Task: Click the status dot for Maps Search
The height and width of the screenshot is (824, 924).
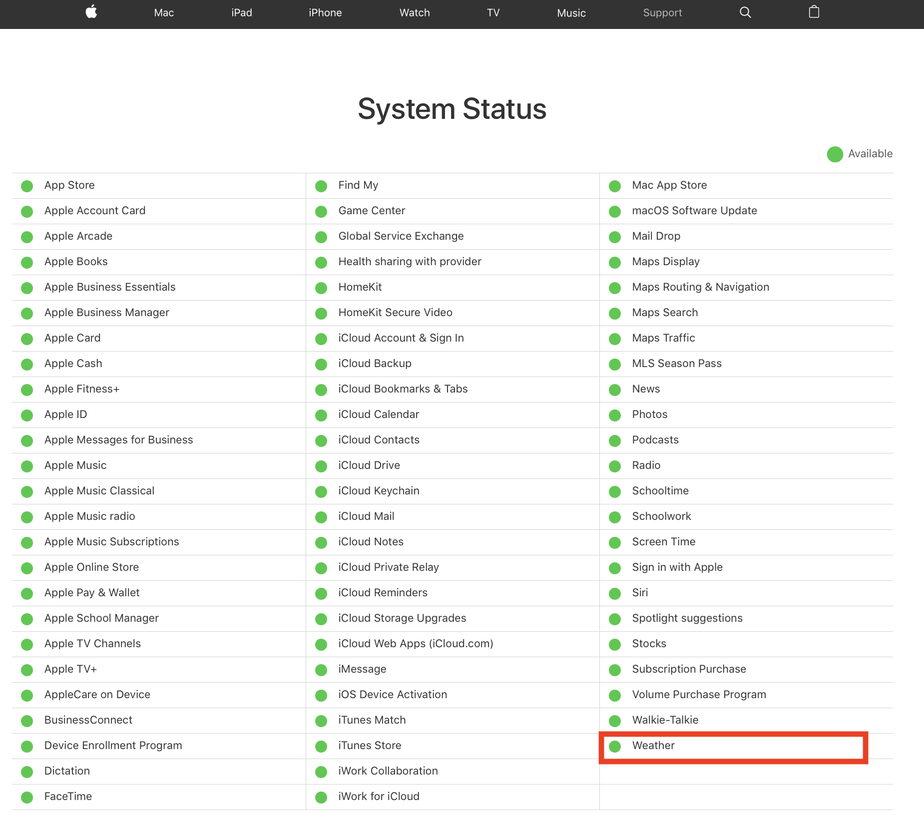Action: 615,314
